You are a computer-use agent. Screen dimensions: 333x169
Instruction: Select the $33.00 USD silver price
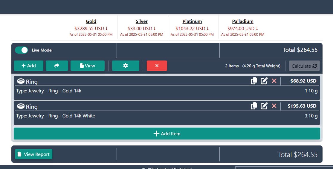pos(142,28)
